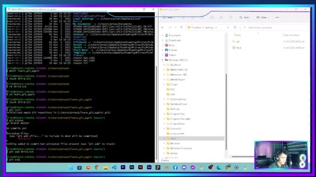The image size is (316, 177).
Task: Open Messenger from the taskbar
Action: [193, 167]
